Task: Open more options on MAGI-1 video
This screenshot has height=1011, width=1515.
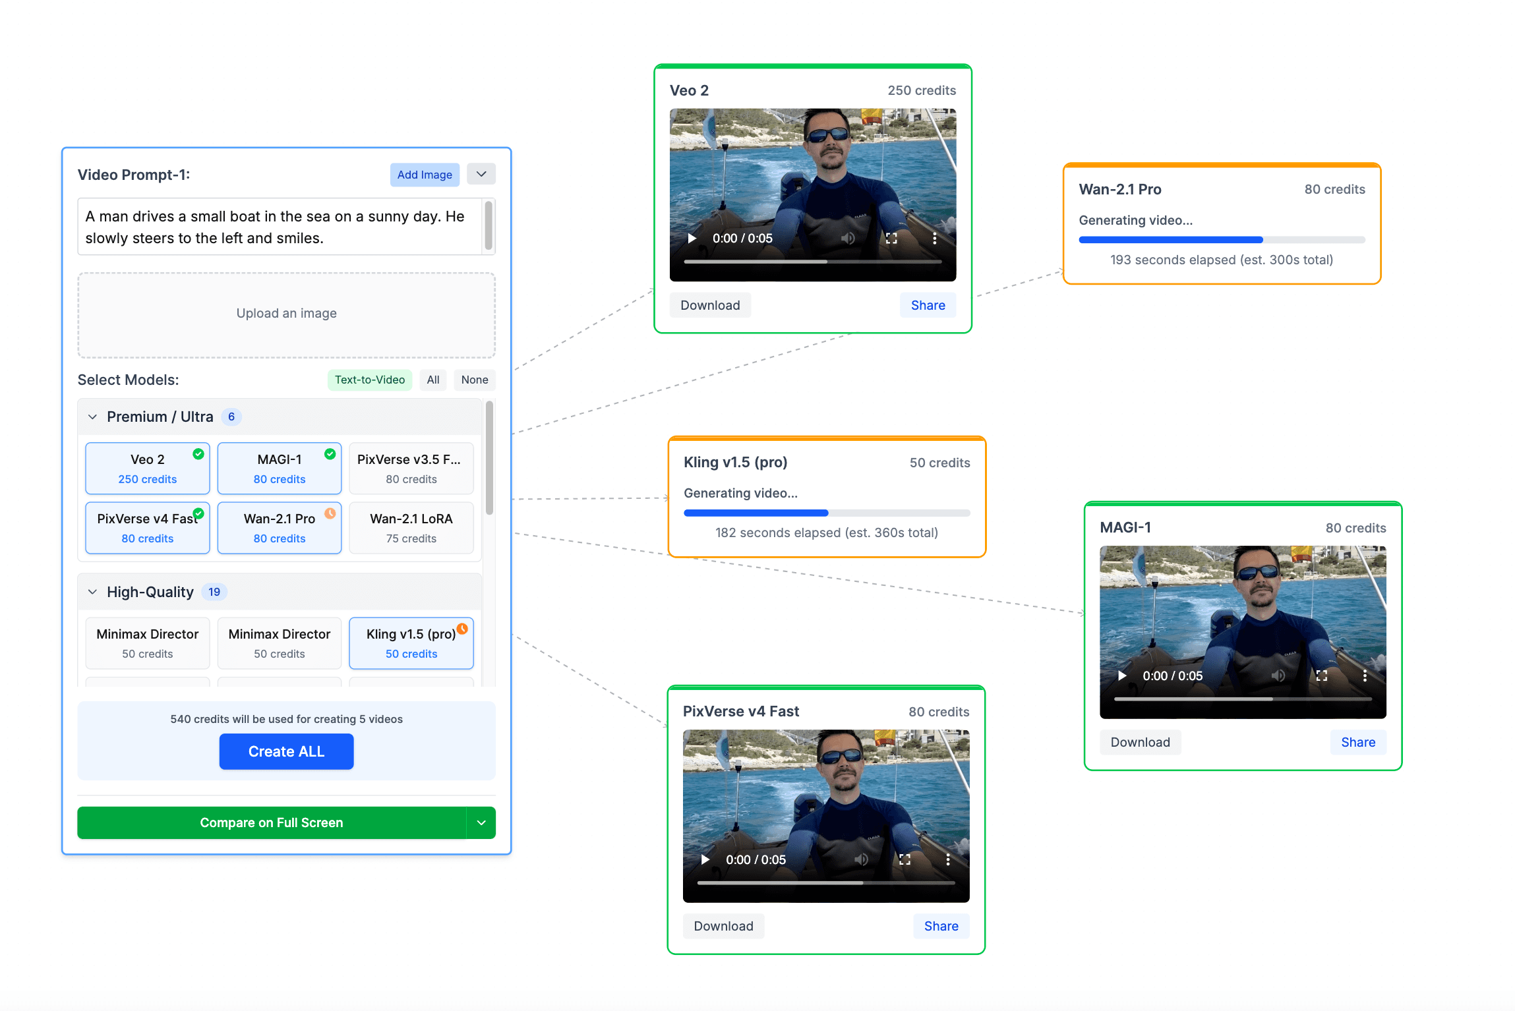Action: pyautogui.click(x=1364, y=676)
